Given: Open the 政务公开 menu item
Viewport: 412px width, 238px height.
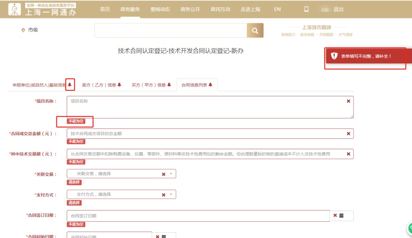Looking at the screenshot, I should (x=190, y=10).
